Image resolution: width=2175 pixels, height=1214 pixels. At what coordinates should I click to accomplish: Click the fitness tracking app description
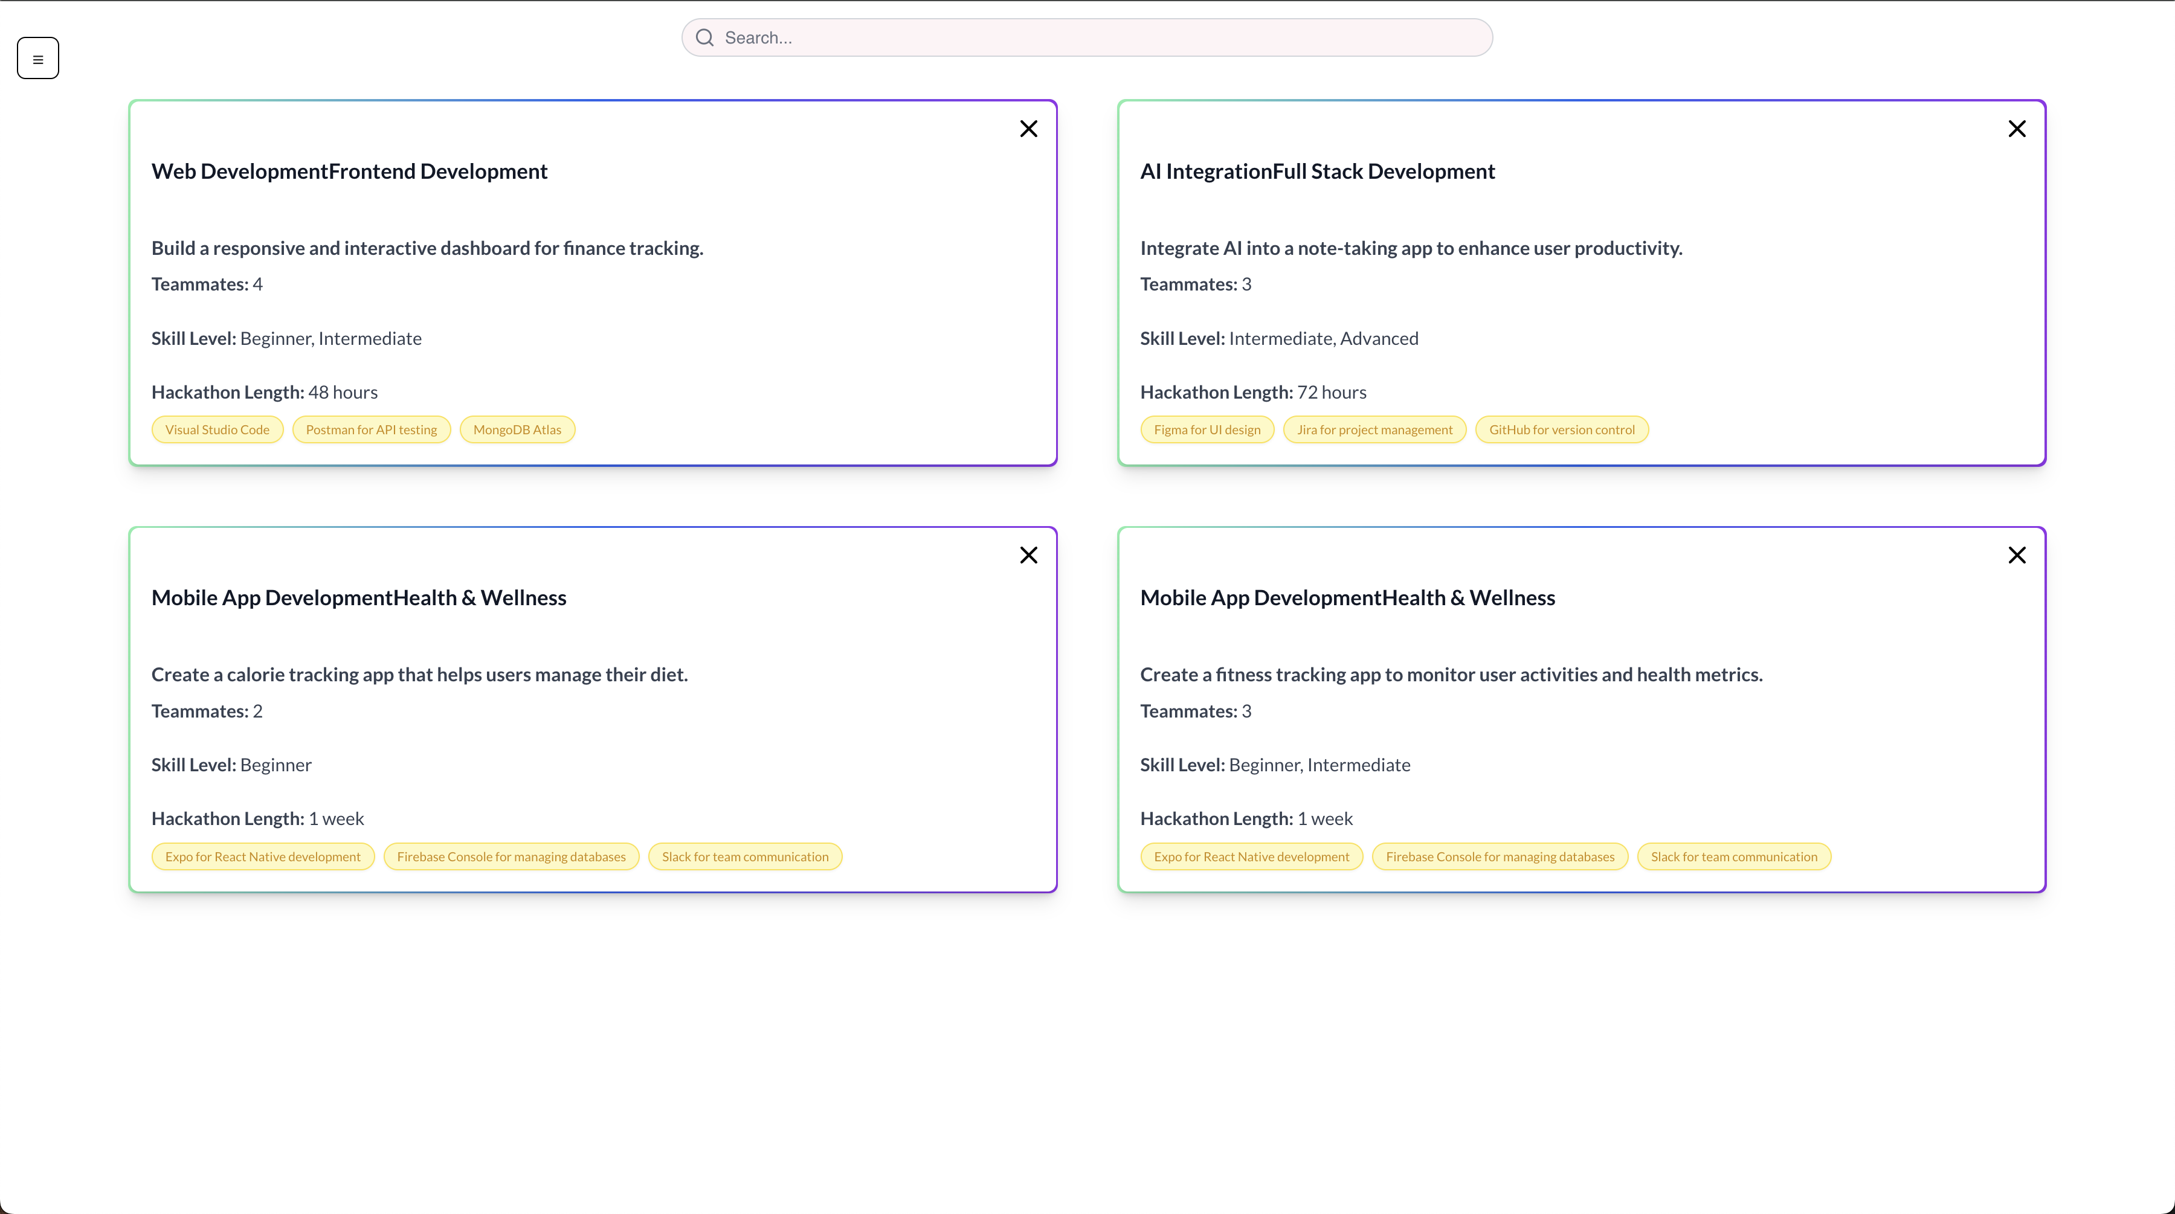(1451, 675)
